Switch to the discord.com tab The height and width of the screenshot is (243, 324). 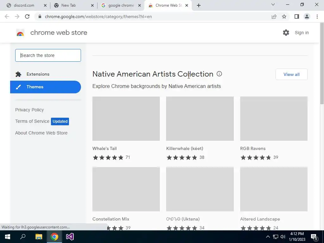(24, 5)
